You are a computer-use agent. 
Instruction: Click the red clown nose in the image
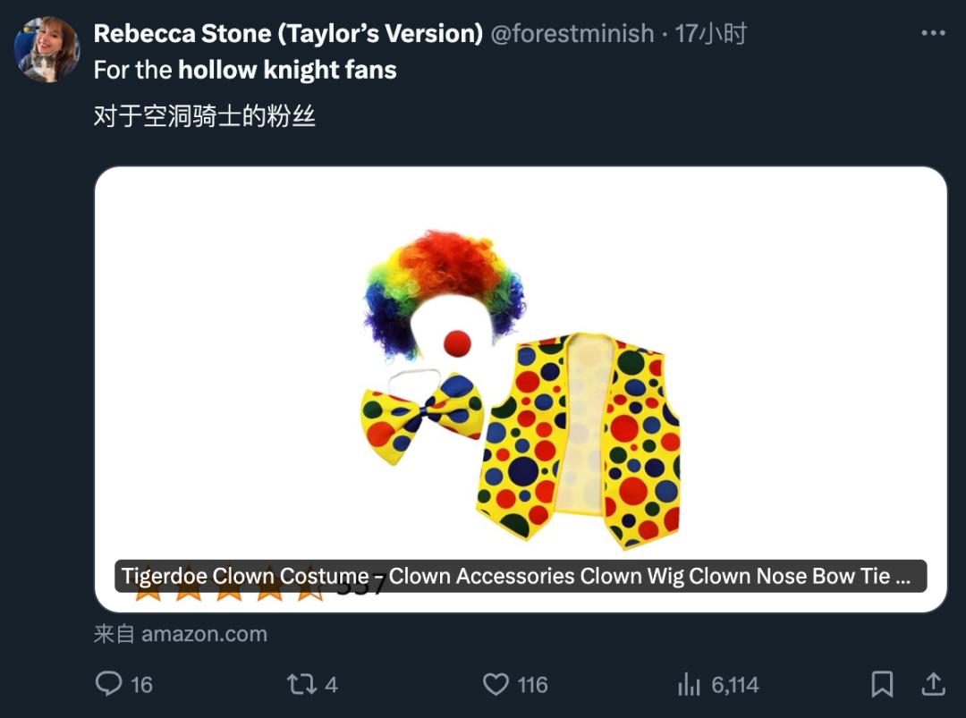[x=457, y=342]
